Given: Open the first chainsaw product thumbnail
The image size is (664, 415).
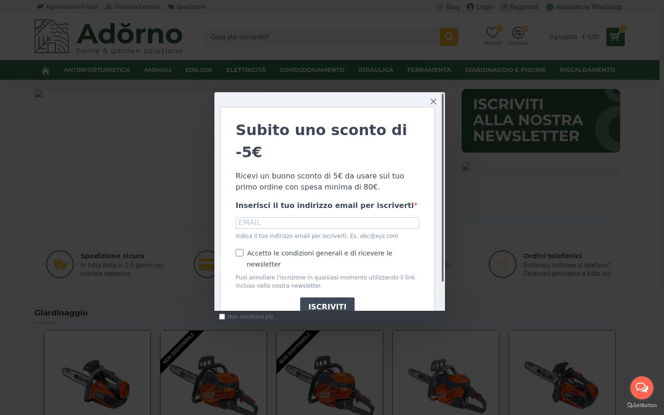Looking at the screenshot, I should tap(97, 373).
